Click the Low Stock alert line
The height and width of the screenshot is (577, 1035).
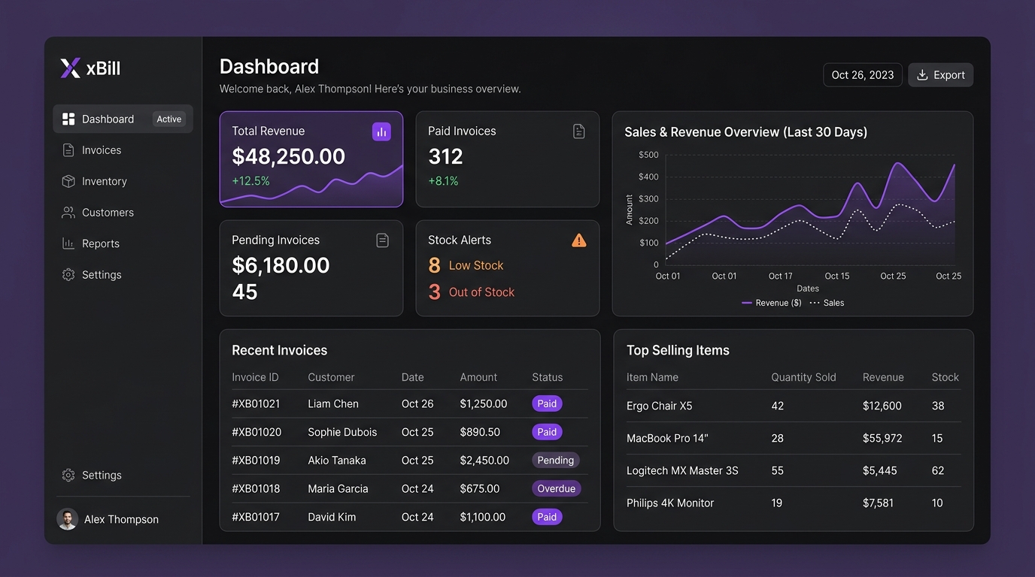point(466,265)
